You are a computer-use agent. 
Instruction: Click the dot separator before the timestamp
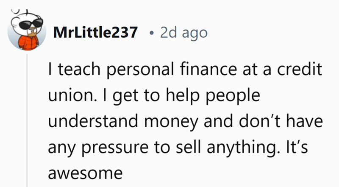152,33
